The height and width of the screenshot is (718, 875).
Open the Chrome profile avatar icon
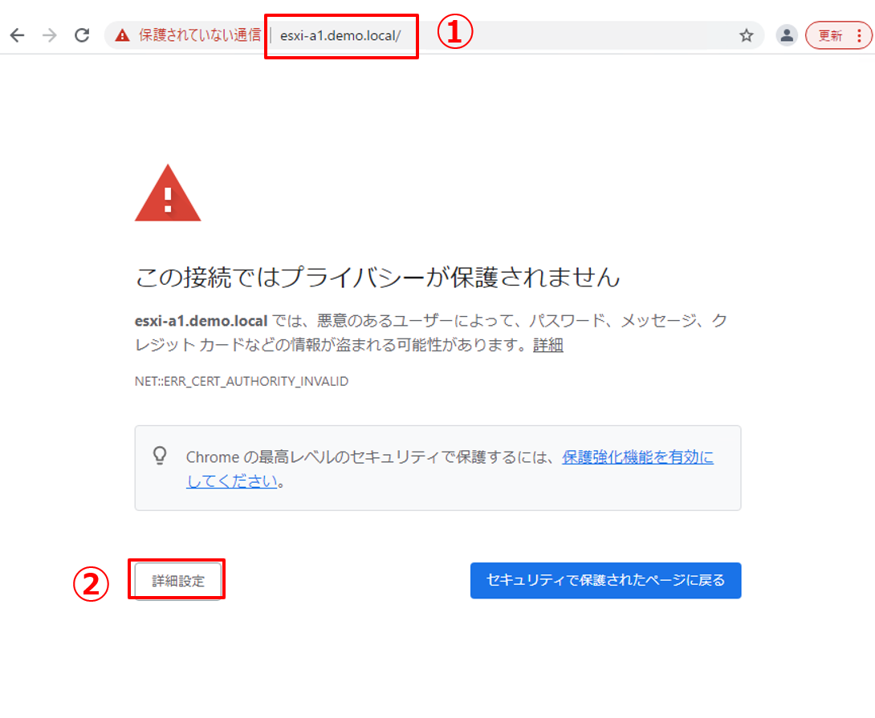coord(786,36)
